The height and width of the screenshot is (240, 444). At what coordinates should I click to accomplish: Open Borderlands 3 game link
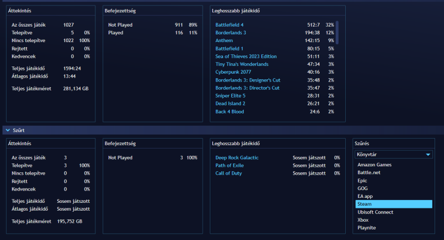(x=230, y=33)
